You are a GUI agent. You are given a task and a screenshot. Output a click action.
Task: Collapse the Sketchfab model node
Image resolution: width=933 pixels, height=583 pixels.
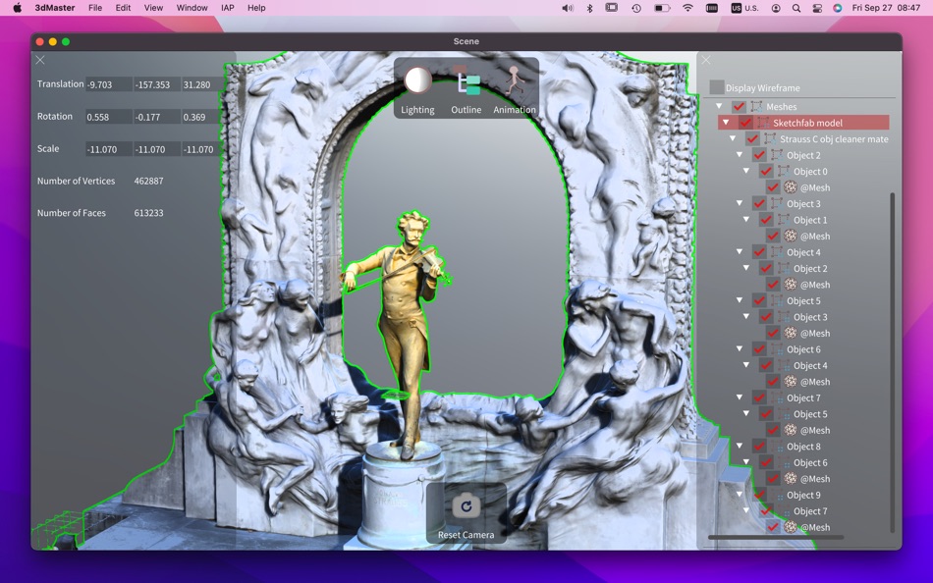(x=726, y=122)
